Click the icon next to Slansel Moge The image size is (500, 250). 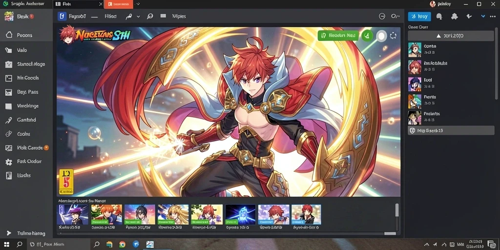(x=9, y=64)
